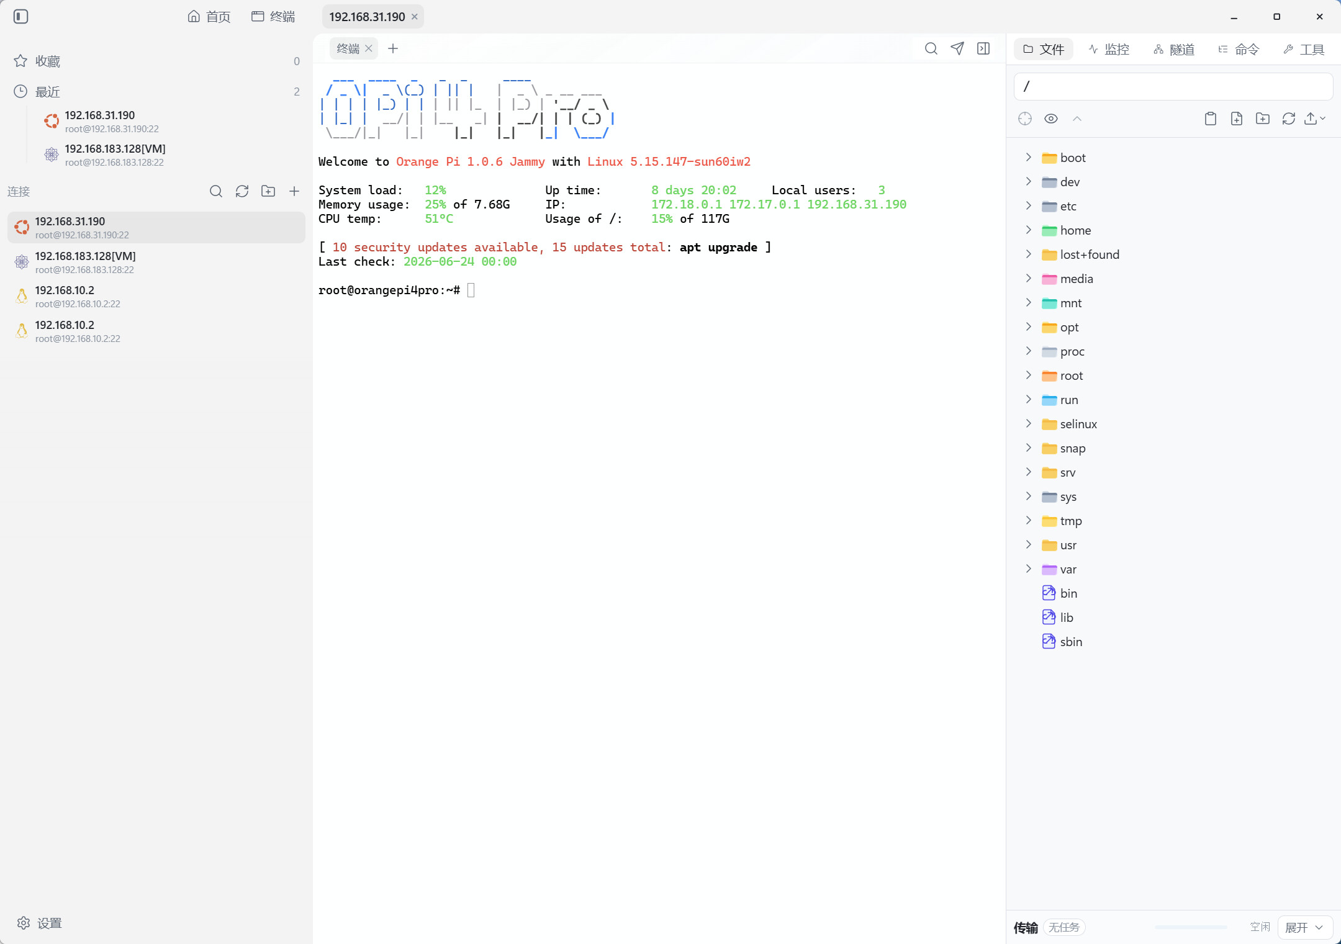This screenshot has height=944, width=1341.
Task: Expand the boot folder
Action: [x=1029, y=158]
